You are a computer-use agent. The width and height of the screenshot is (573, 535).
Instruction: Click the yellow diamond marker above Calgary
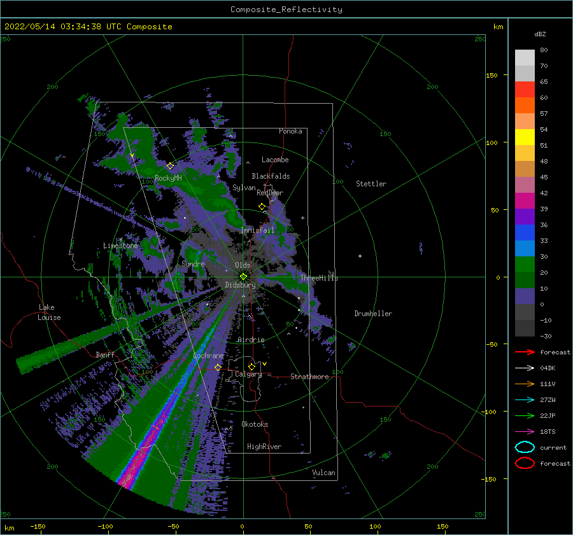251,366
